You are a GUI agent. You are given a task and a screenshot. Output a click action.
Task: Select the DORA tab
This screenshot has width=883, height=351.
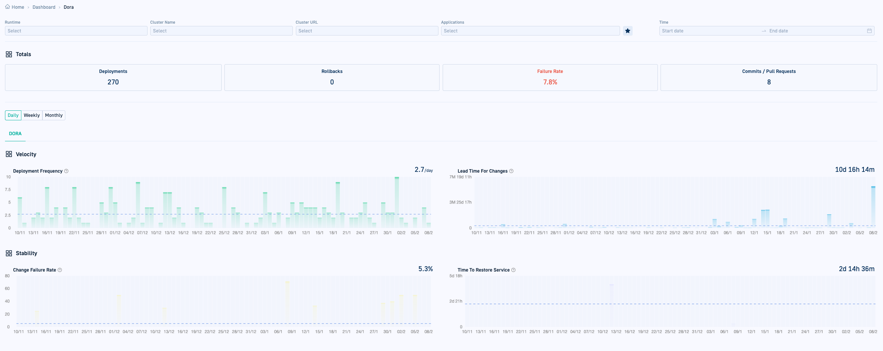(x=15, y=134)
